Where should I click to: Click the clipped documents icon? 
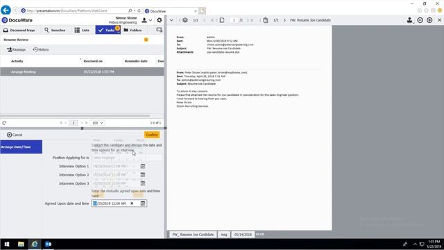coord(265,20)
